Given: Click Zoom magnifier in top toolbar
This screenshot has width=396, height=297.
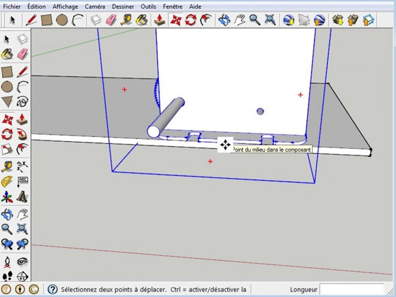Looking at the screenshot, I should 255,20.
